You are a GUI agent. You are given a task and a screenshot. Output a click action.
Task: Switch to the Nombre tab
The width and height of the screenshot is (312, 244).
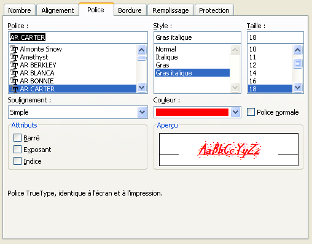(20, 10)
